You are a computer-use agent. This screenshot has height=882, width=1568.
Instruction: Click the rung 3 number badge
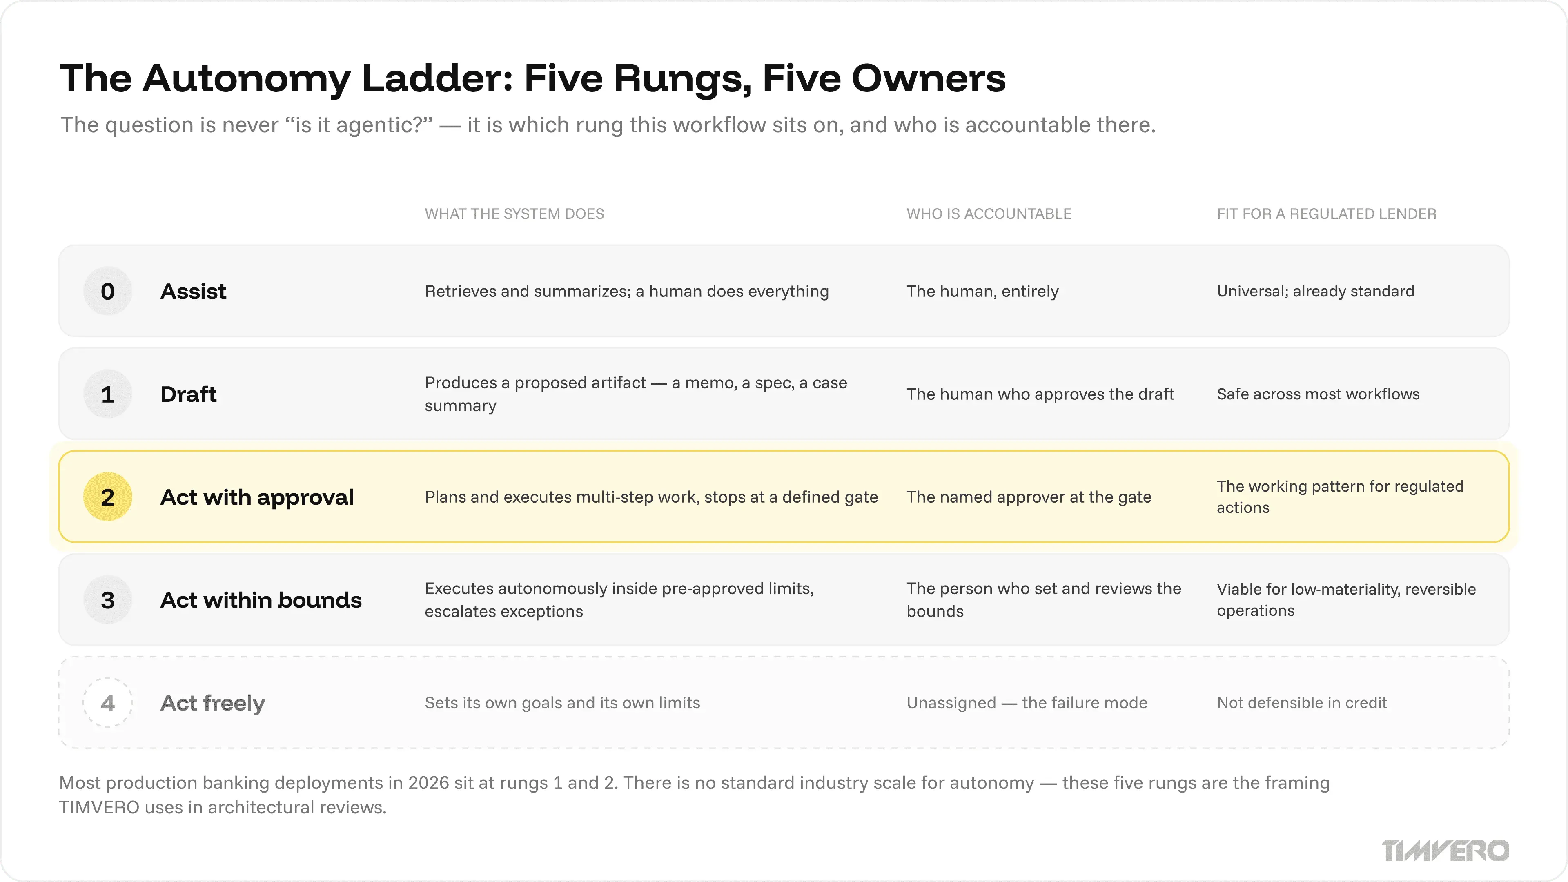(108, 599)
